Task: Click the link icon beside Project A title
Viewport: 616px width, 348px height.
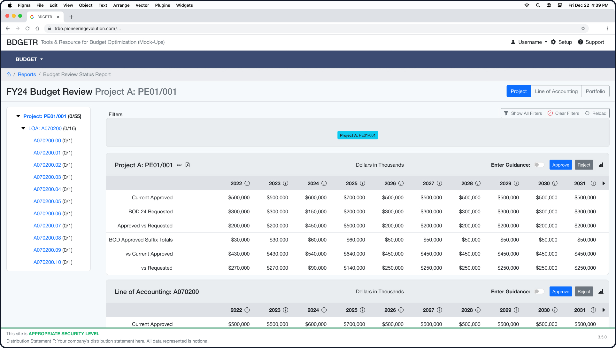Action: pyautogui.click(x=179, y=165)
